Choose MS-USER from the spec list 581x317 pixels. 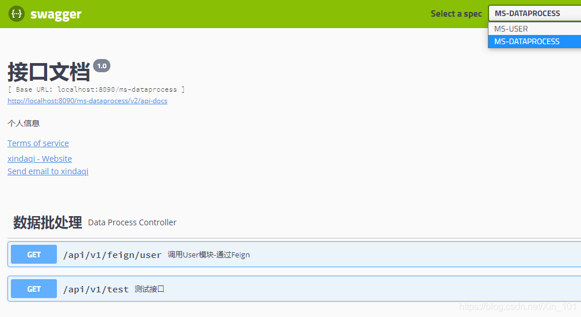(534, 29)
